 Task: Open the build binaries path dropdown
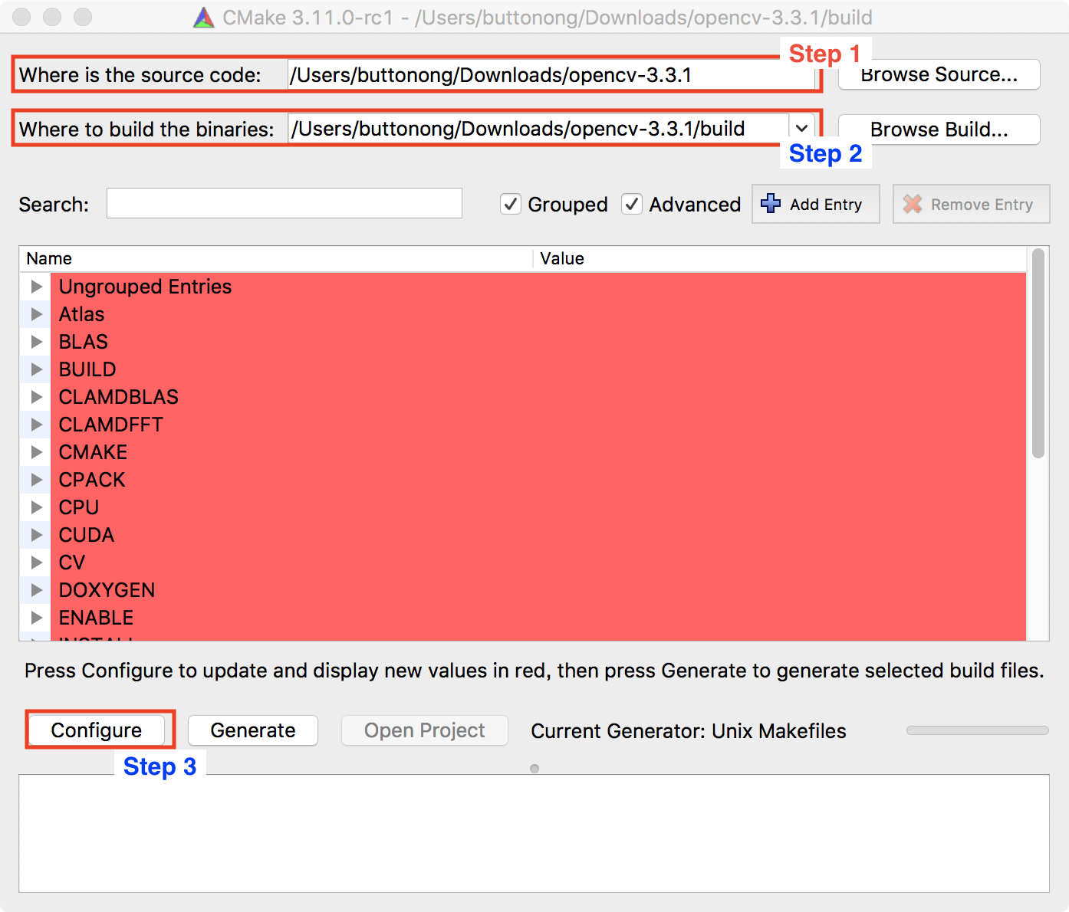pos(801,128)
